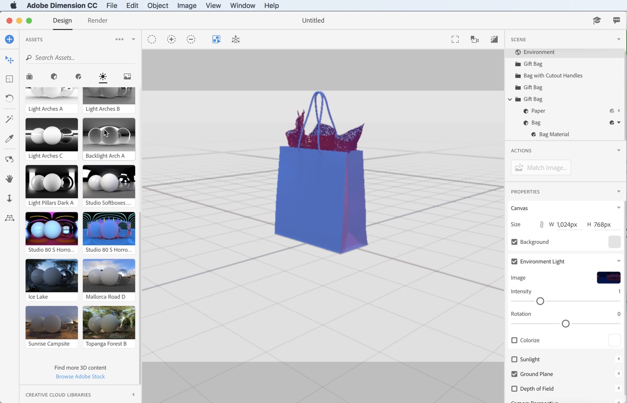Image resolution: width=627 pixels, height=403 pixels.
Task: Switch to the Render tab
Action: tap(97, 21)
